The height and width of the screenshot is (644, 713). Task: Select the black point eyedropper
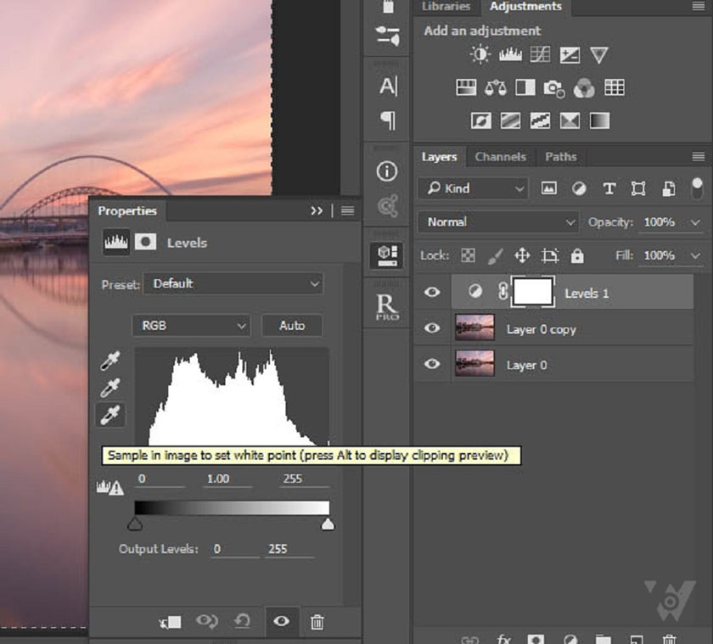tap(110, 361)
